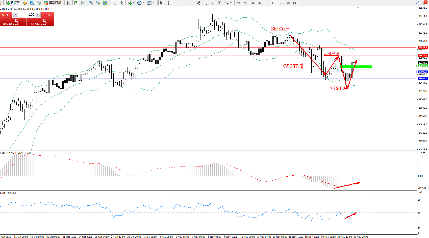The width and height of the screenshot is (429, 238).
Task: Toggle AutoTrading (自动交易) button
Action: click(x=53, y=3)
